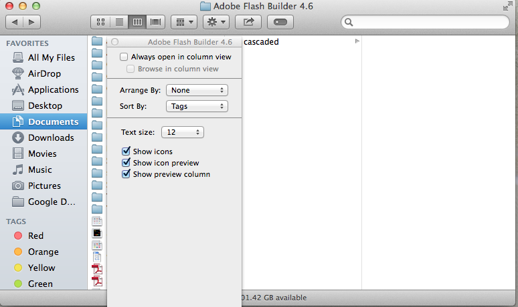The width and height of the screenshot is (518, 307).
Task: Go back with the left arrow button
Action: pyautogui.click(x=15, y=22)
